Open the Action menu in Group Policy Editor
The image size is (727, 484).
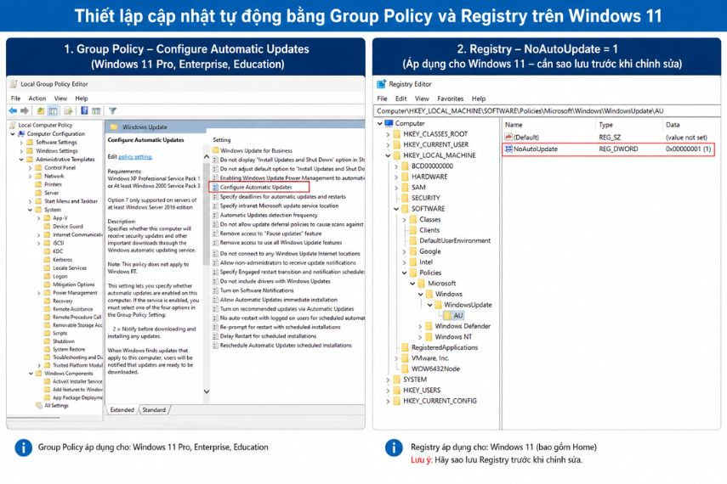pyautogui.click(x=37, y=98)
